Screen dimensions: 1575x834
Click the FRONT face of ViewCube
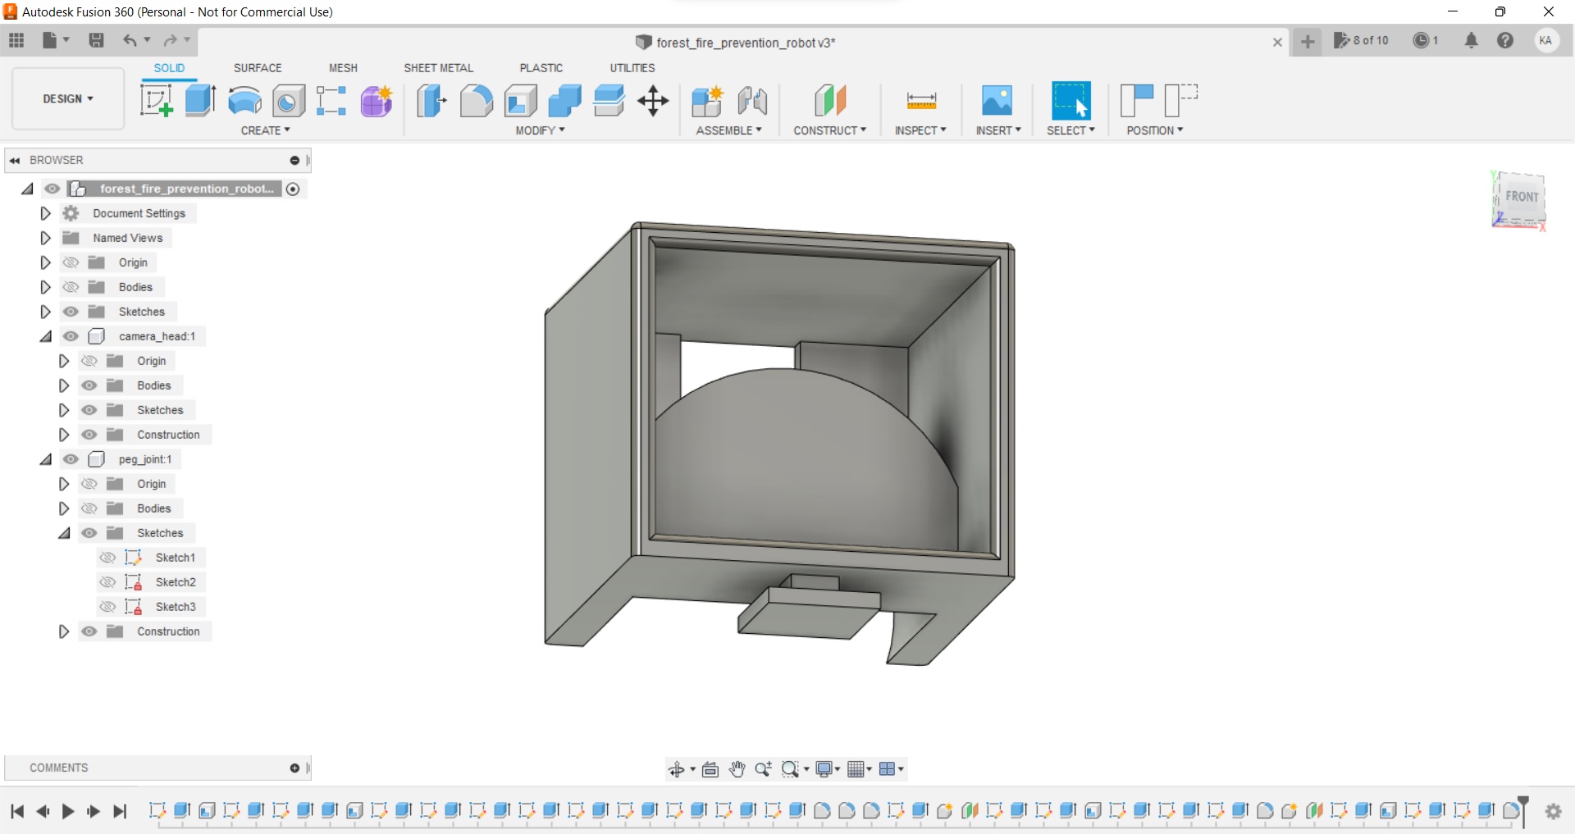click(1522, 196)
